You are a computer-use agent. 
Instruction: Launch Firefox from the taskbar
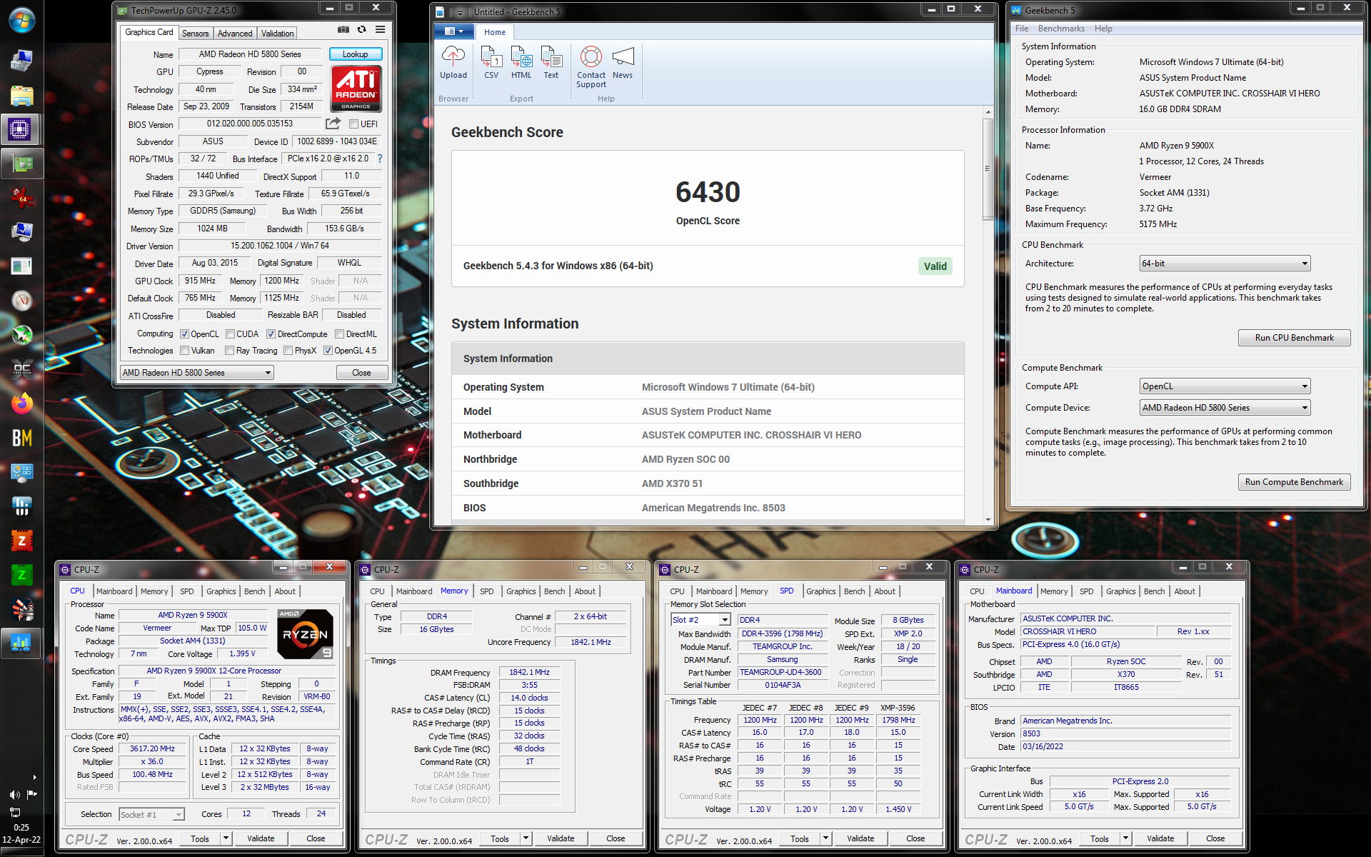coord(21,404)
